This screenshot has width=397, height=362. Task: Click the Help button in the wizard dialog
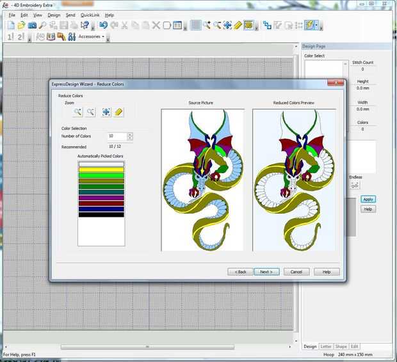tap(327, 272)
